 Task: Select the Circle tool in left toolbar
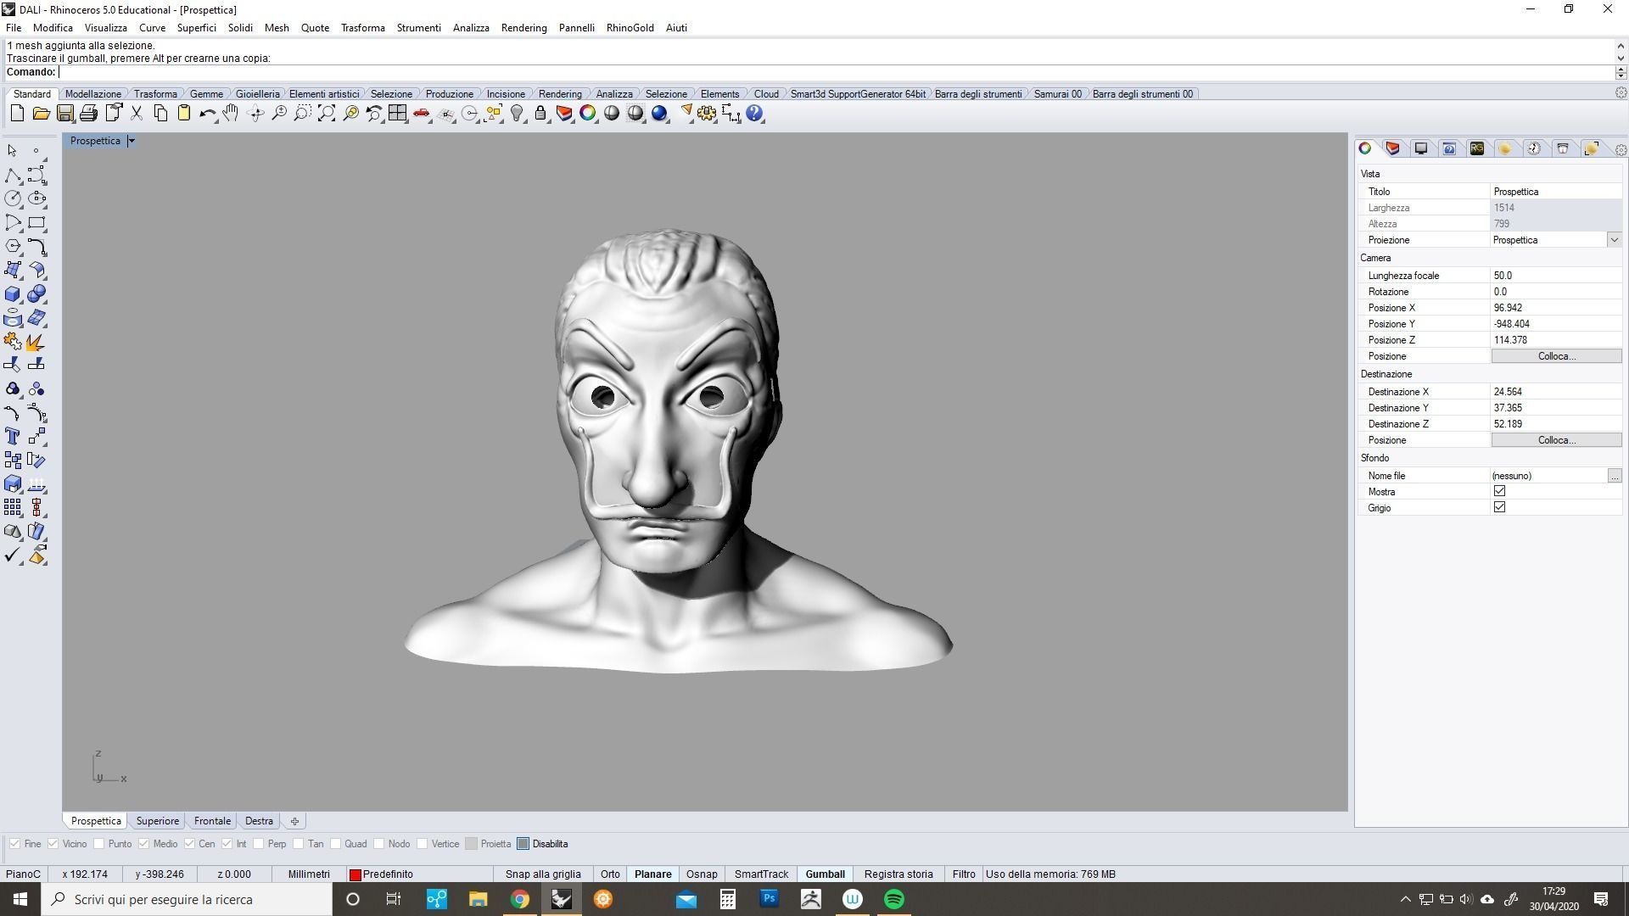coord(13,198)
